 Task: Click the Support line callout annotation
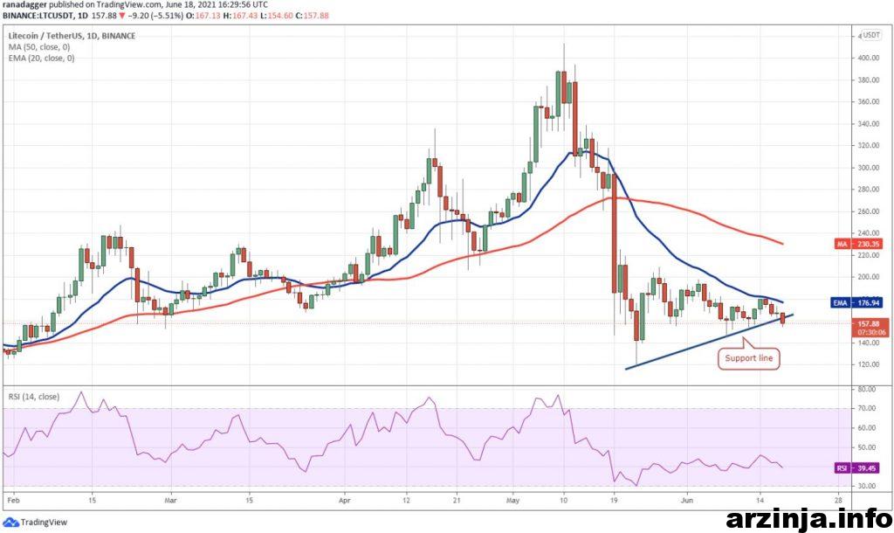coord(748,357)
